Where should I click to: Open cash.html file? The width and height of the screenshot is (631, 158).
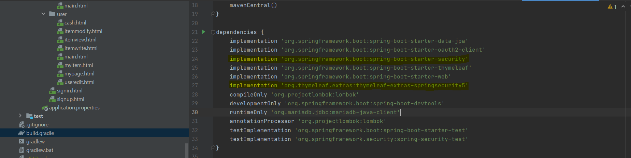[x=75, y=22]
